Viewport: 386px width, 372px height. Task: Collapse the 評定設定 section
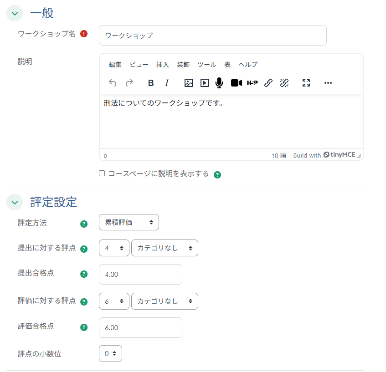click(x=15, y=202)
